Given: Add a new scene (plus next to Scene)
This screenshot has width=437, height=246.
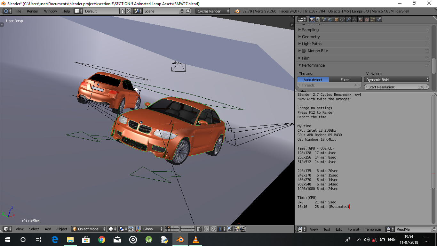Looking at the screenshot, I should (x=182, y=11).
